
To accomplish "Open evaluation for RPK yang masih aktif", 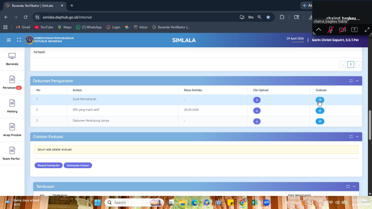I will click(320, 111).
